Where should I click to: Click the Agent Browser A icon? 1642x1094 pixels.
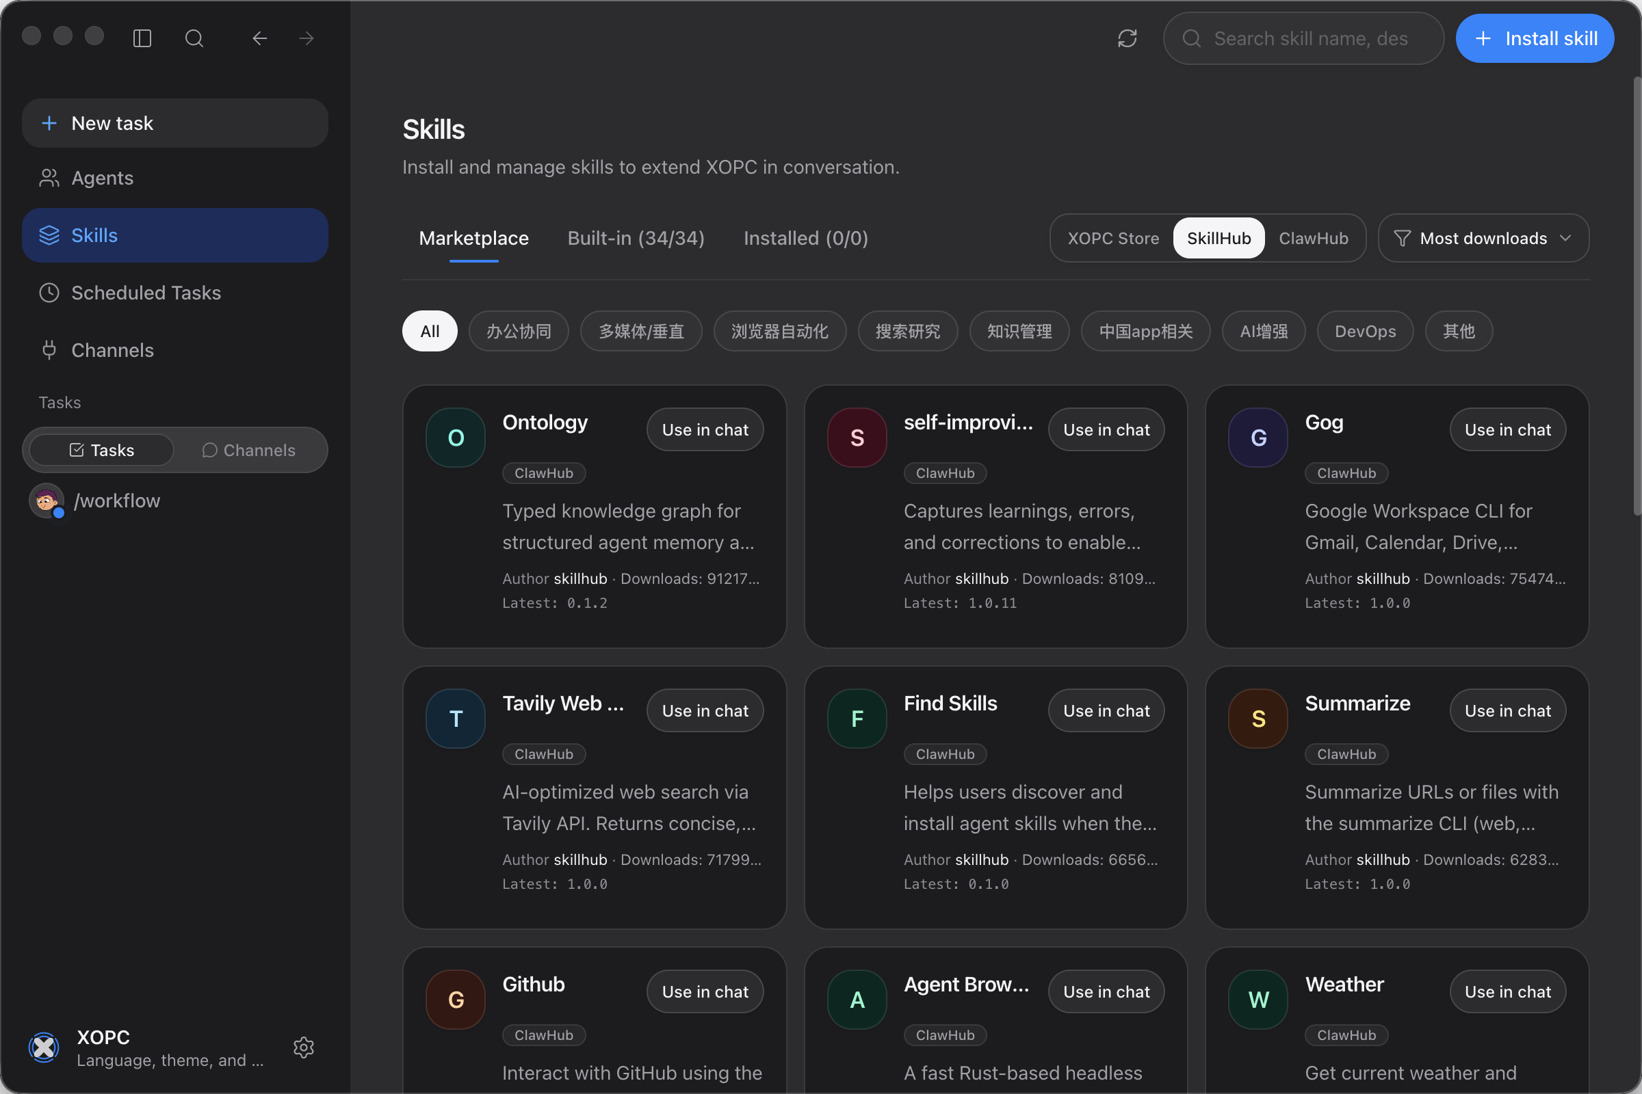pos(857,1000)
